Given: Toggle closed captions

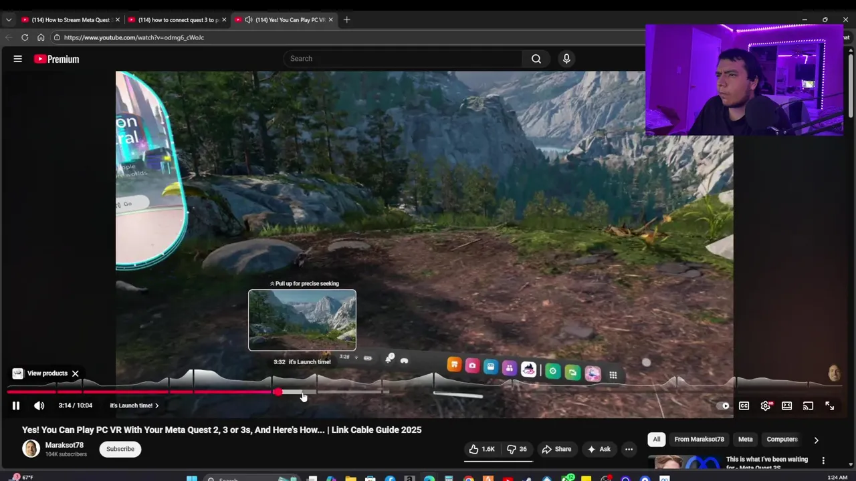Looking at the screenshot, I should click(744, 406).
